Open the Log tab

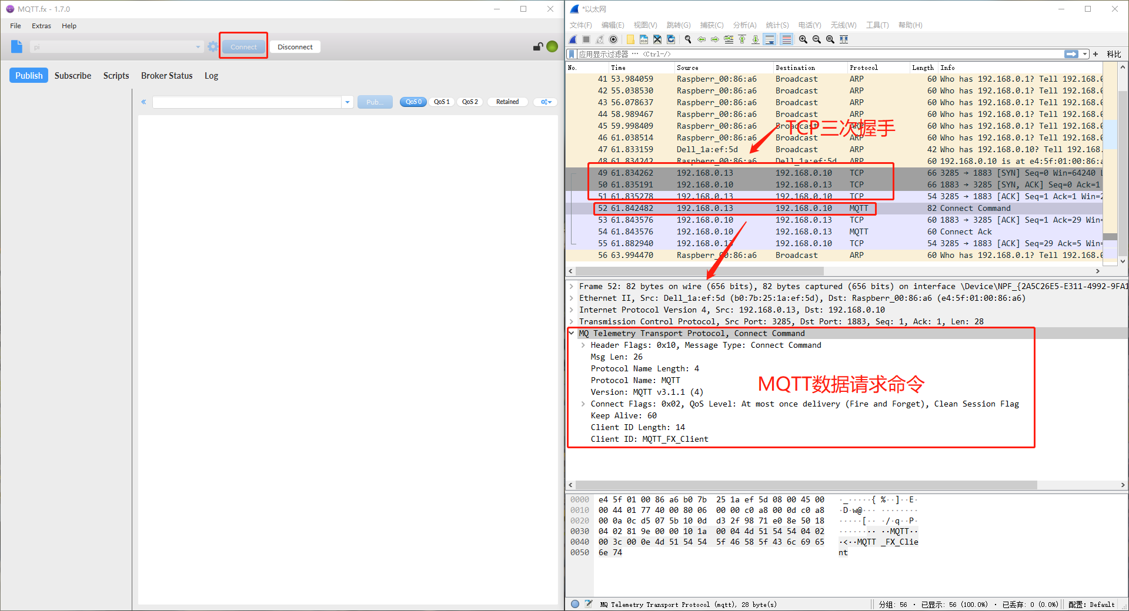[x=211, y=75]
